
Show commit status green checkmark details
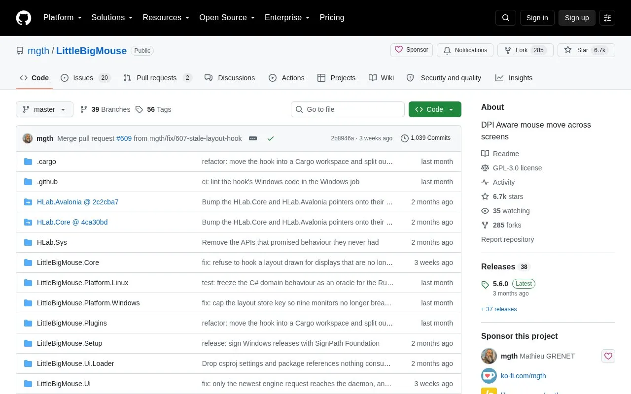coord(270,138)
